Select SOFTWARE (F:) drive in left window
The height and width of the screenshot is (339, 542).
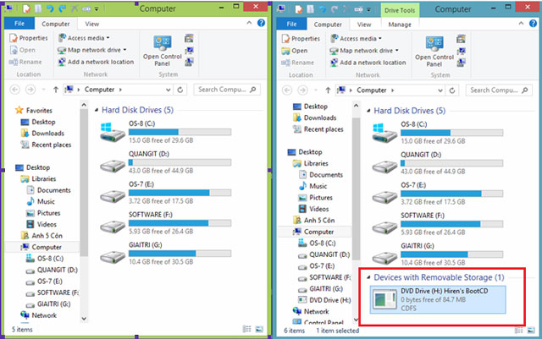[166, 223]
